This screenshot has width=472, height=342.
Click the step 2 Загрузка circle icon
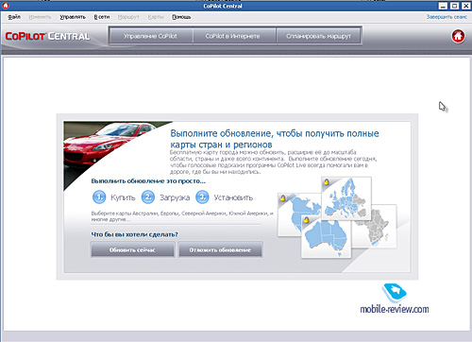click(148, 197)
